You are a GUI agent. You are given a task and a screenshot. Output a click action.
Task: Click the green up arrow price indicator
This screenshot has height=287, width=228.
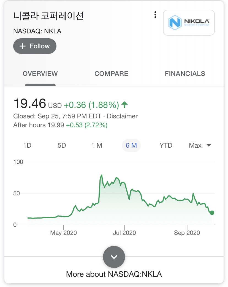click(125, 105)
